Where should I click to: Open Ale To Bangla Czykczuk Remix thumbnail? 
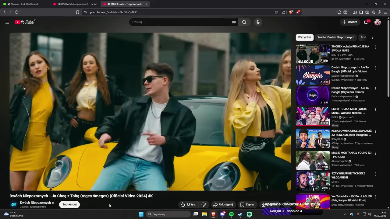coord(313,96)
